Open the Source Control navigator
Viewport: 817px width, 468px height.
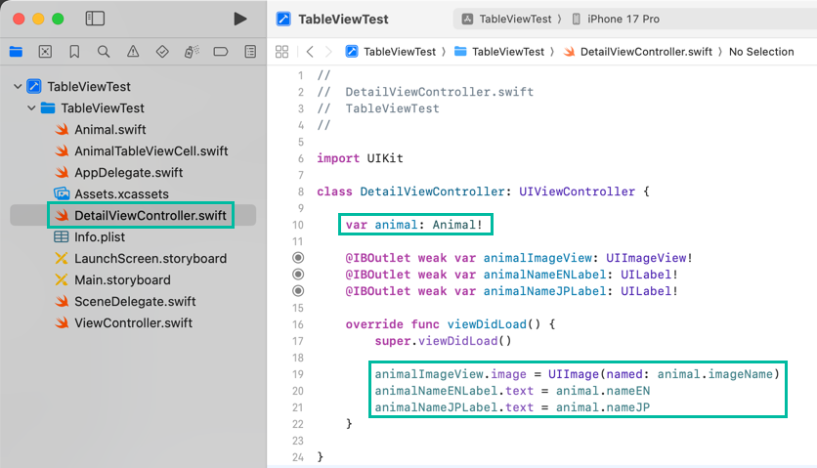(45, 52)
